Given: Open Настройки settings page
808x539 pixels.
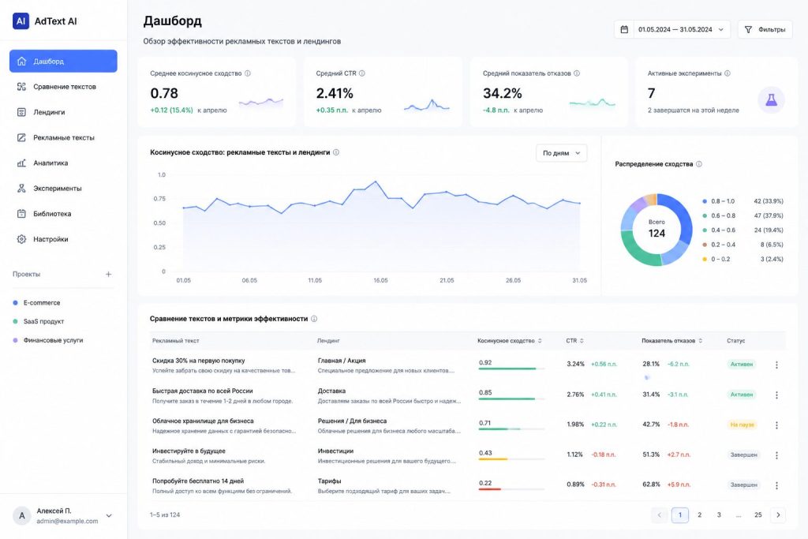Looking at the screenshot, I should 63,239.
